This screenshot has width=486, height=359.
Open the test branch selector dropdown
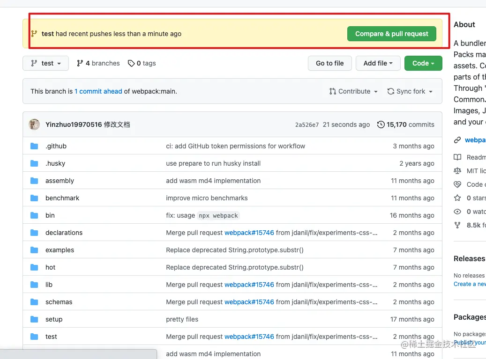coord(45,63)
